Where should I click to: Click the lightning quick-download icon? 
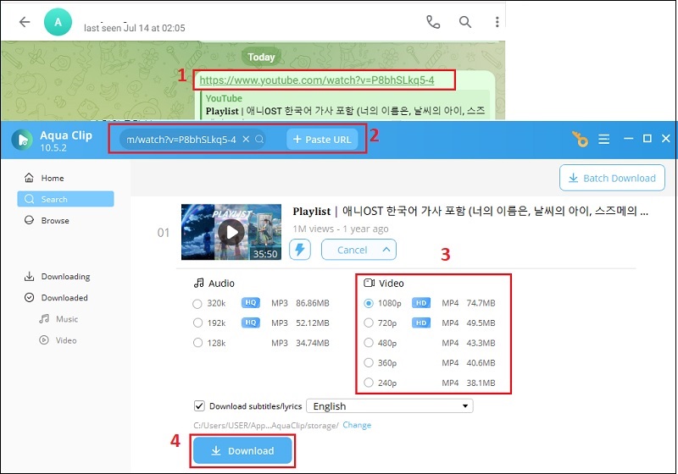[x=300, y=250]
